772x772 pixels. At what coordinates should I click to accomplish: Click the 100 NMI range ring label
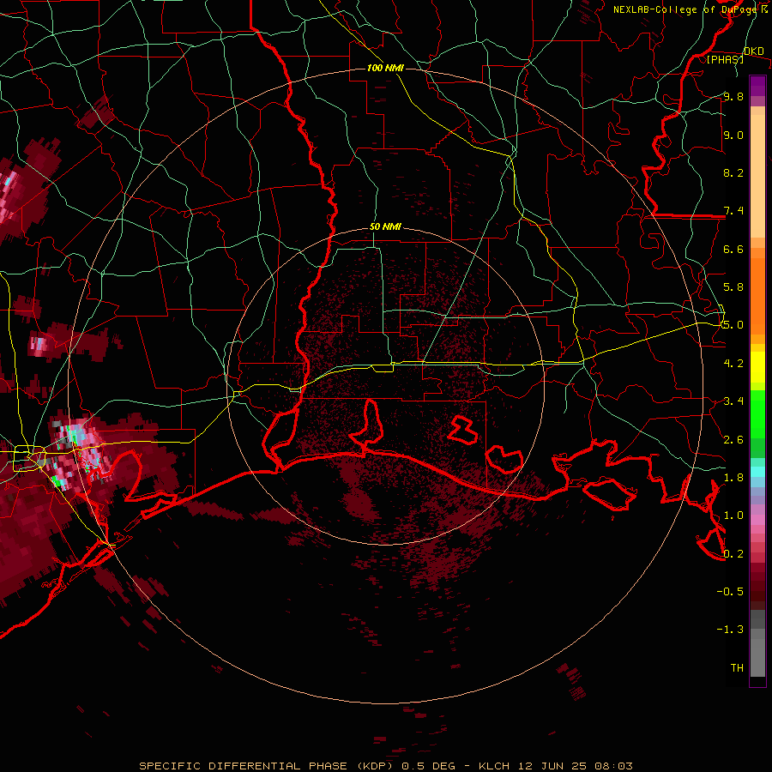click(385, 68)
